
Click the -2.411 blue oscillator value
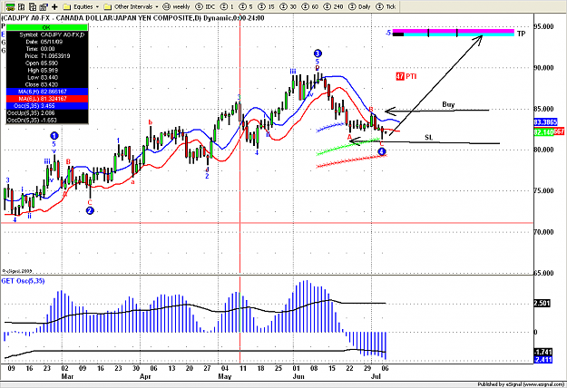point(543,360)
